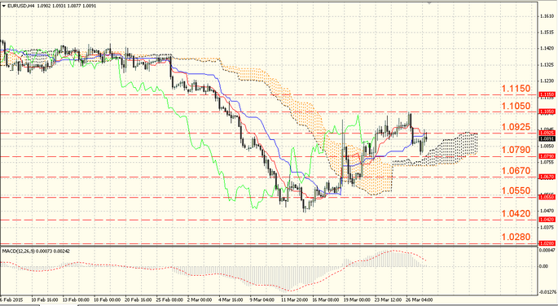Select the orange 1.0790 support label
Screen dimensions: 558x306
click(516, 150)
